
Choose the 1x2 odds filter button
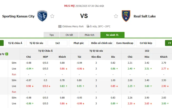[57, 43]
